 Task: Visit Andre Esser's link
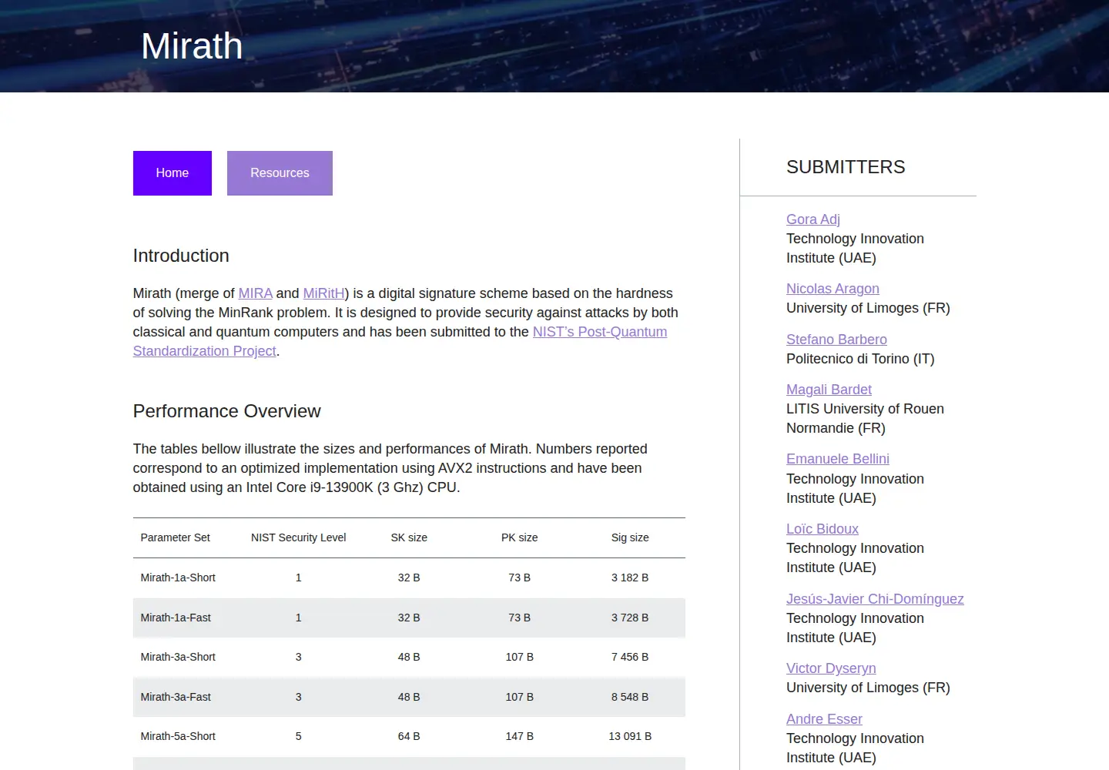824,719
